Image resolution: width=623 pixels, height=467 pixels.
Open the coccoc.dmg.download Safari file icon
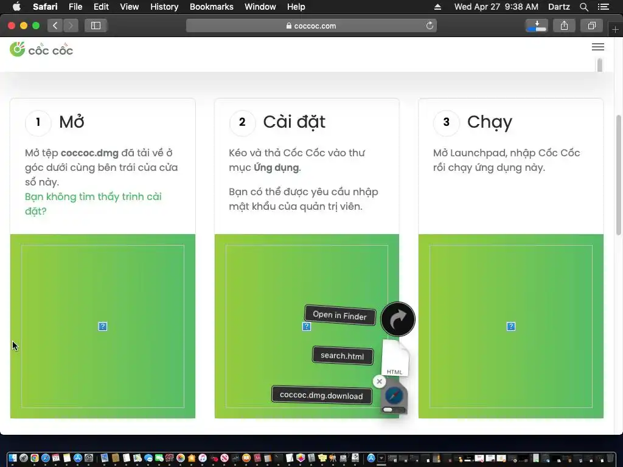[394, 397]
